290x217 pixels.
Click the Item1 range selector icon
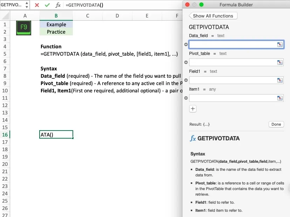coord(279,98)
